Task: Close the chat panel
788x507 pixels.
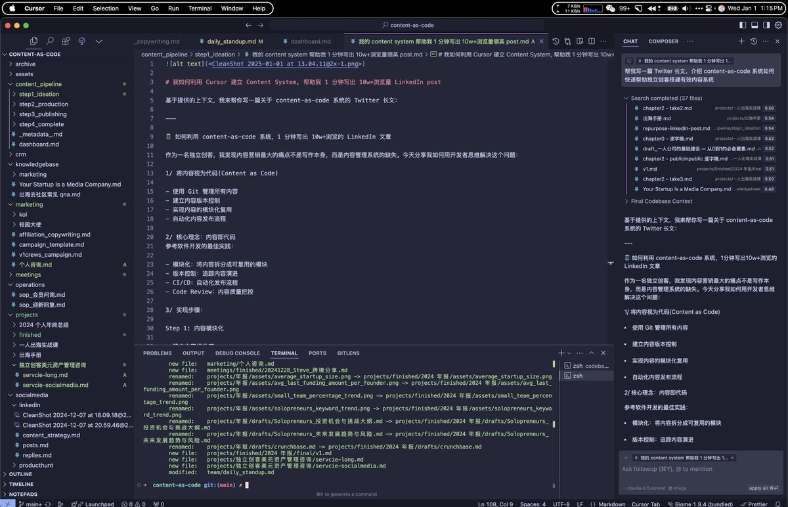Action: point(778,41)
